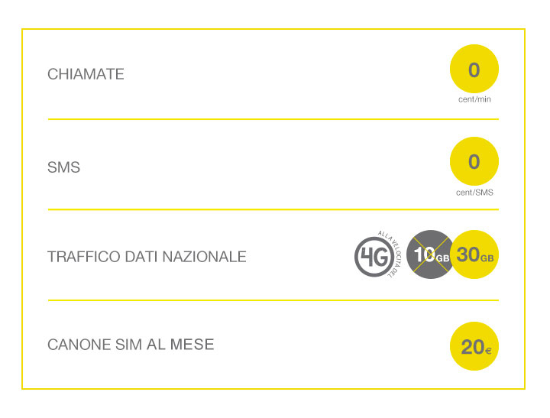Click the yellow X over the 10GB badge
This screenshot has height=418, width=550.
(x=430, y=254)
